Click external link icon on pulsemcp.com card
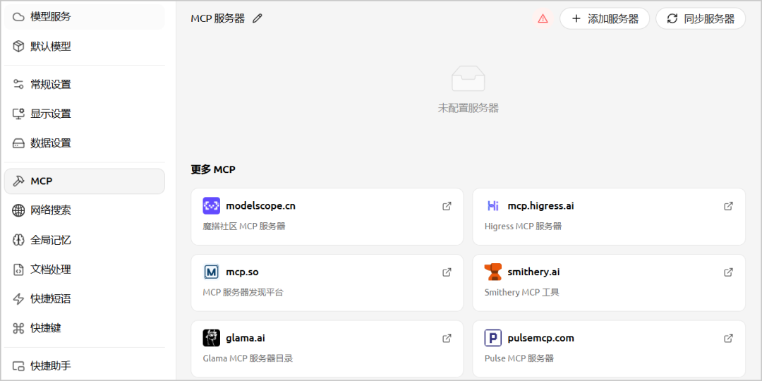This screenshot has width=762, height=381. click(x=728, y=338)
